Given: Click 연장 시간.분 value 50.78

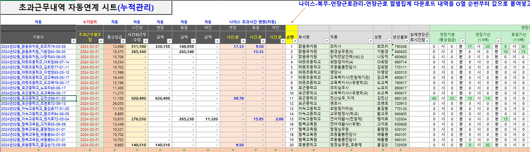Looking at the screenshot, I should point(233,98).
